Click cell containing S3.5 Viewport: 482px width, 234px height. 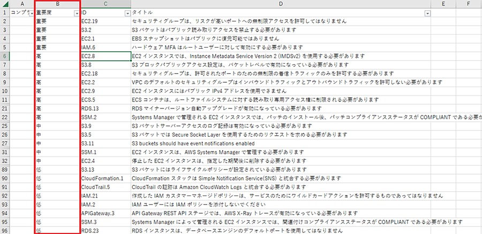click(106, 134)
